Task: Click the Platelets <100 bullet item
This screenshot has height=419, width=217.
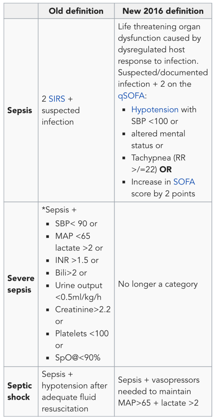Action: point(82,333)
